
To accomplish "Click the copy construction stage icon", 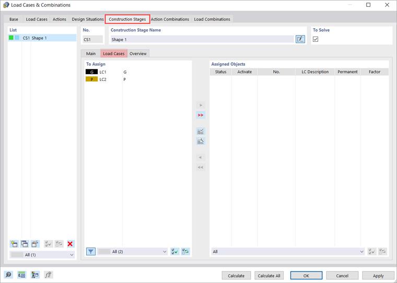I will tap(25, 244).
